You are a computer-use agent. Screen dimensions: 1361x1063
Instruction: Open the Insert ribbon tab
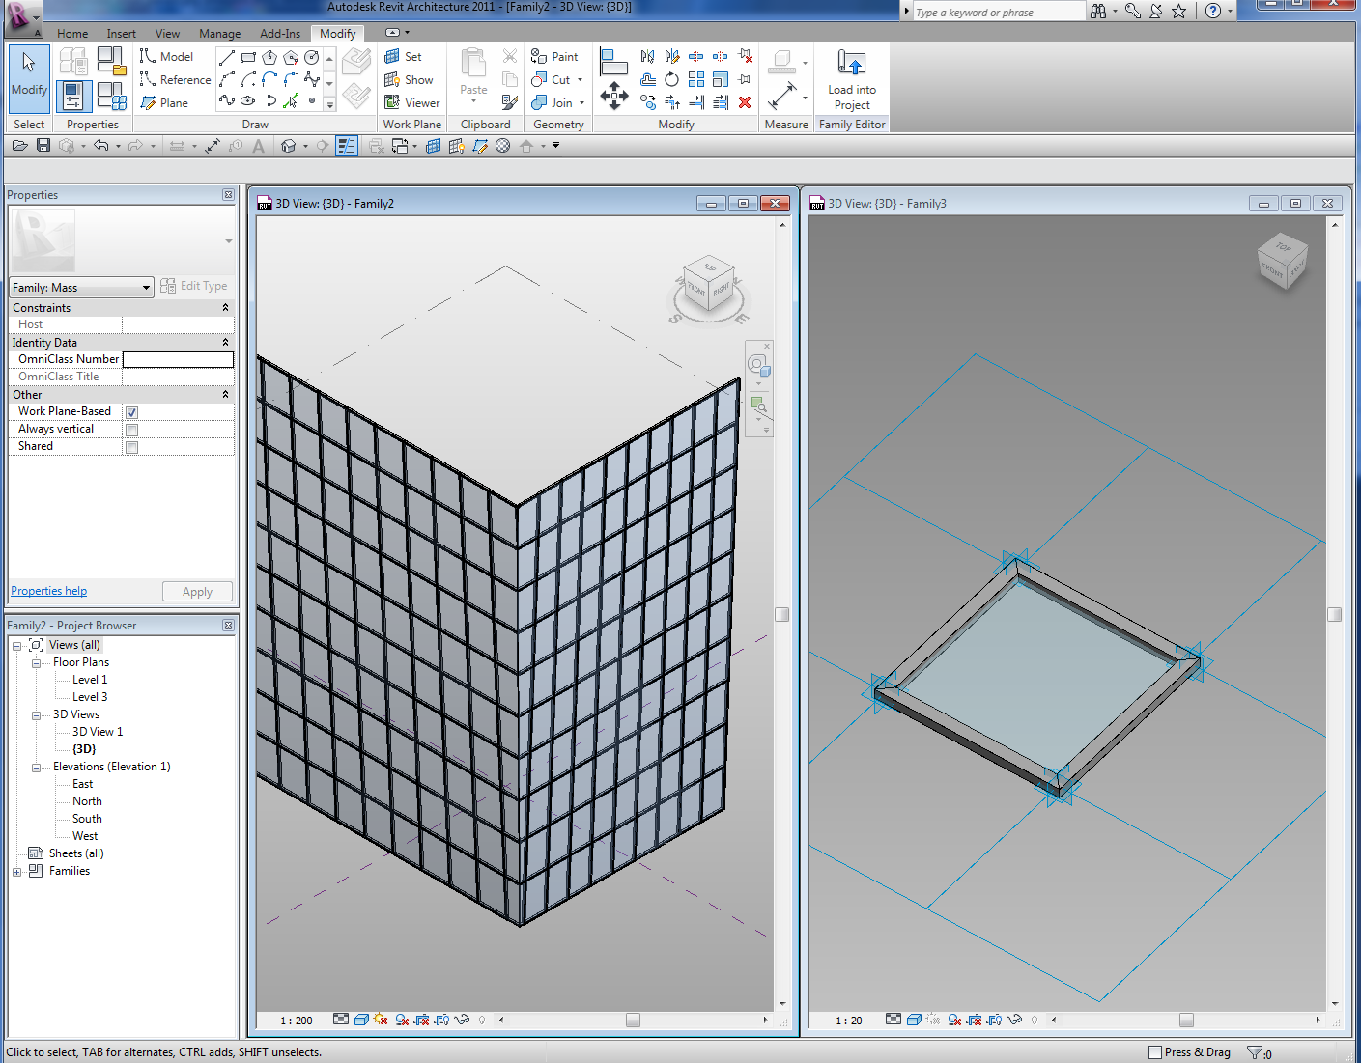point(121,34)
